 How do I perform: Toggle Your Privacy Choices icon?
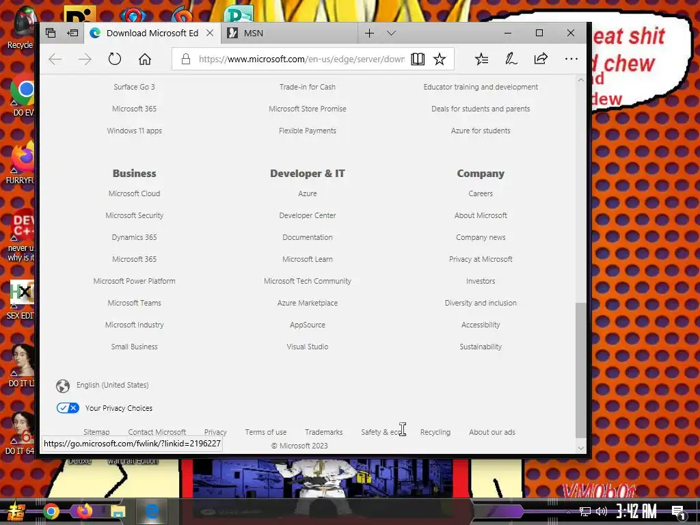[68, 408]
